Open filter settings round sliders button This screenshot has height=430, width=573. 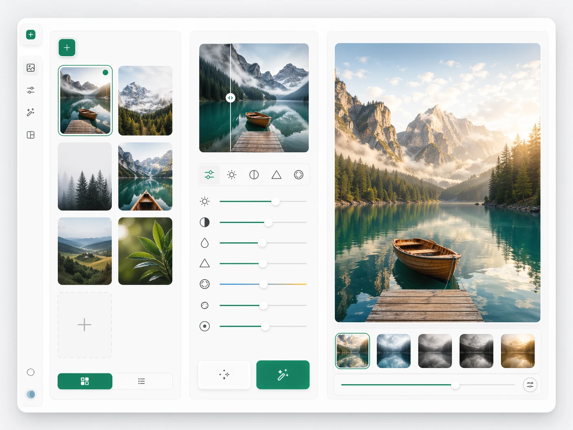530,385
